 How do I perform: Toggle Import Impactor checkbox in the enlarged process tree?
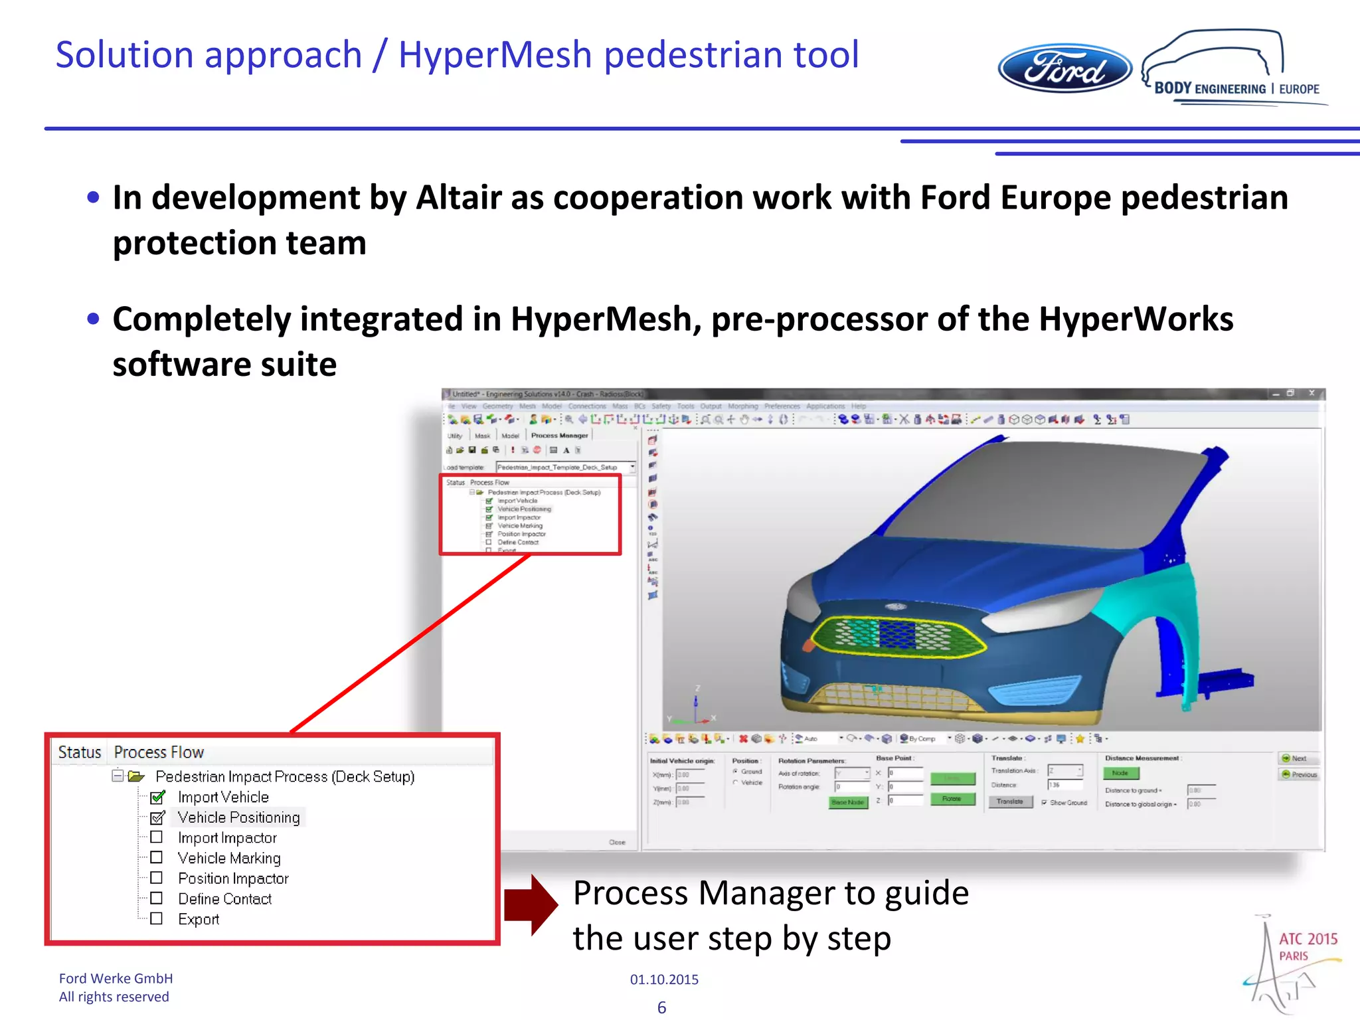tap(156, 837)
